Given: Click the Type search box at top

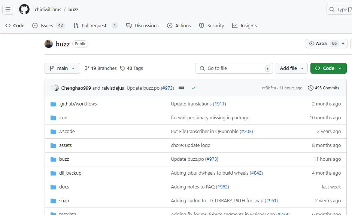Looking at the screenshot, I should [339, 9].
